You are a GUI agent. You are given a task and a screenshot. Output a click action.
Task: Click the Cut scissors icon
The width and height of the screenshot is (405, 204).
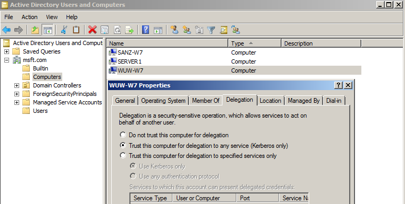point(64,30)
